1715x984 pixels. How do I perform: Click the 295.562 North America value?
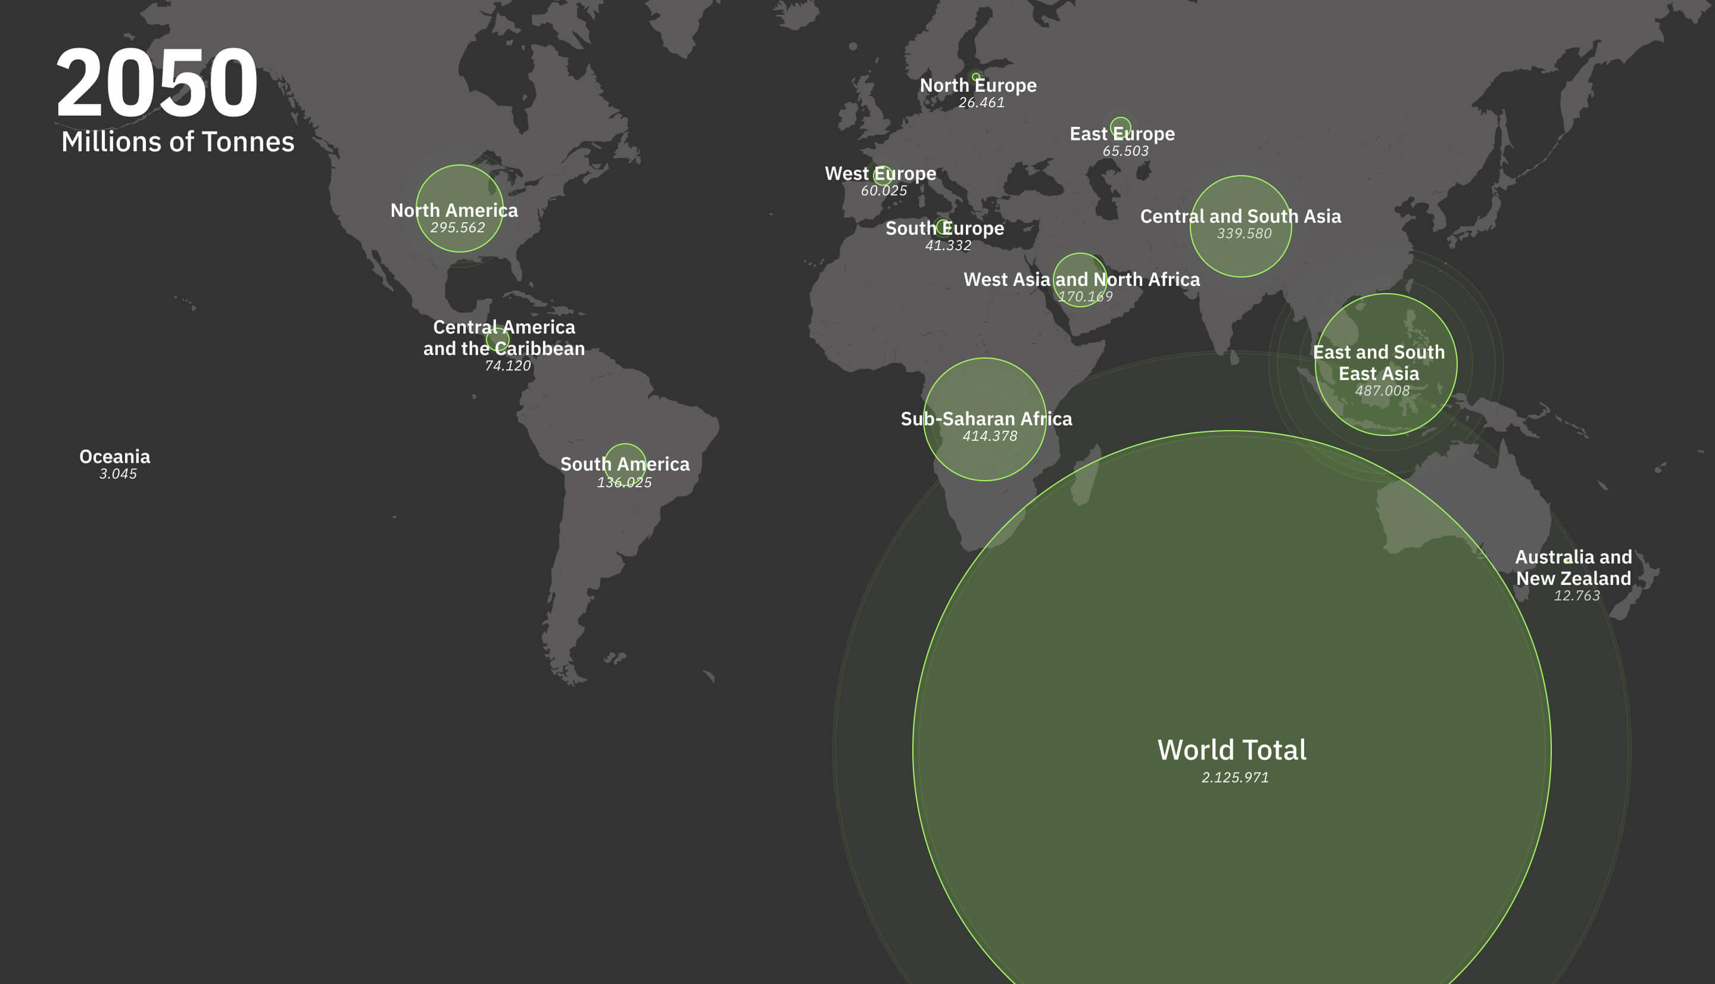tap(457, 228)
